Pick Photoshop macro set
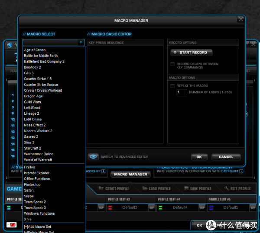The height and width of the screenshot is (233, 260). coord(32,185)
